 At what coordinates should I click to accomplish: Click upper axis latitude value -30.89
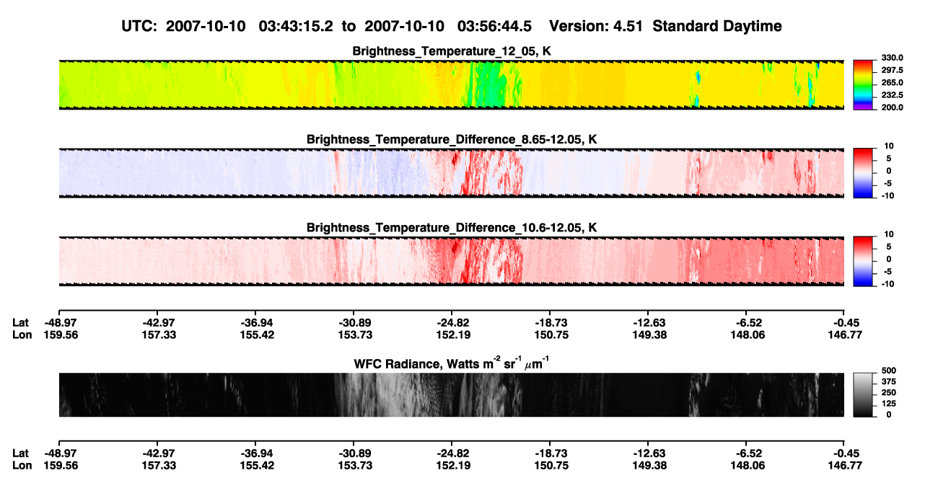(353, 322)
